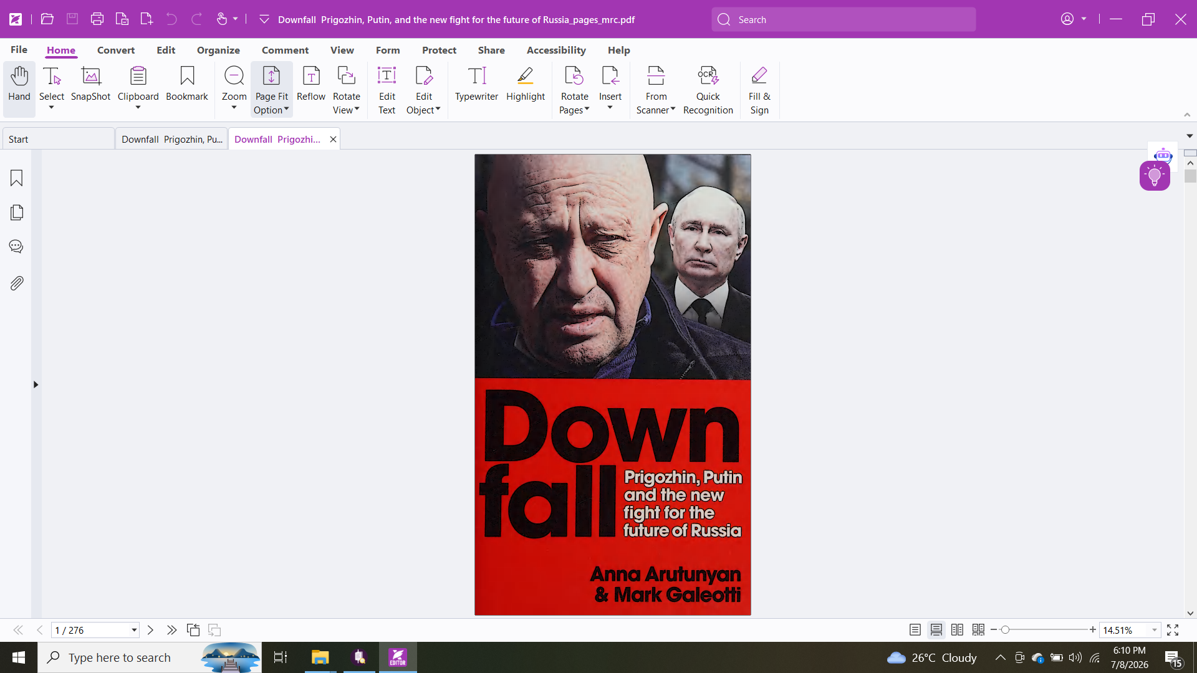Jump to last page
Image resolution: width=1197 pixels, height=673 pixels.
171,630
